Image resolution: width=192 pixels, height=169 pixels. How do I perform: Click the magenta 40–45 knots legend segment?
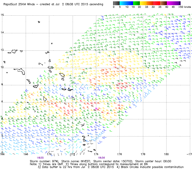pyautogui.click(x=170, y=3)
